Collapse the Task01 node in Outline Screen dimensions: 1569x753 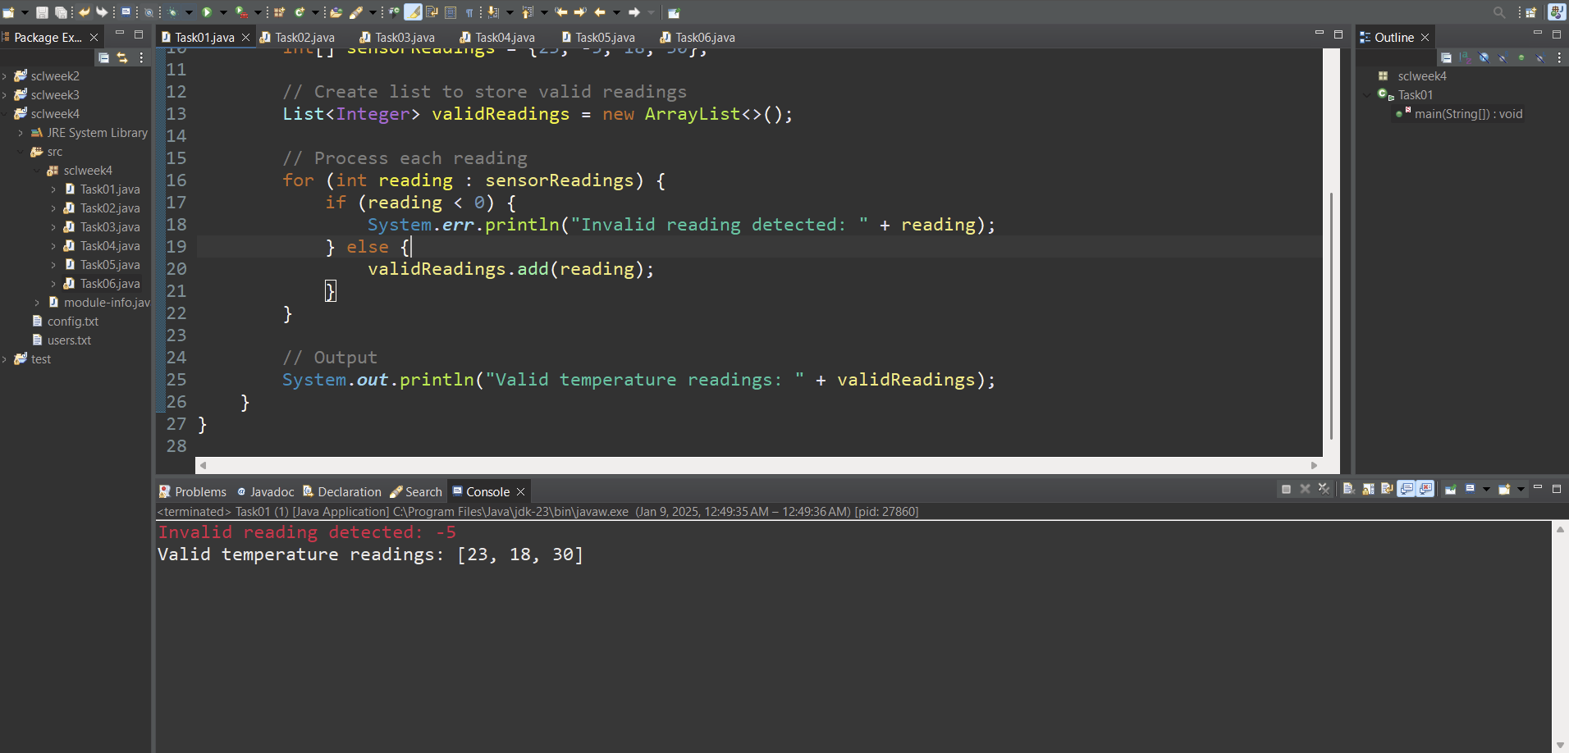pyautogui.click(x=1367, y=95)
